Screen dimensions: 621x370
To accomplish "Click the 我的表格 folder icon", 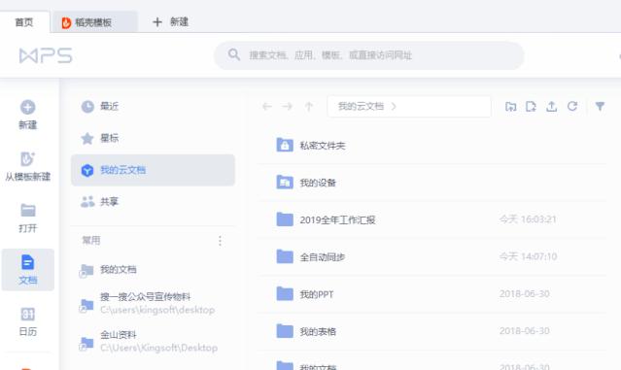I will [285, 331].
